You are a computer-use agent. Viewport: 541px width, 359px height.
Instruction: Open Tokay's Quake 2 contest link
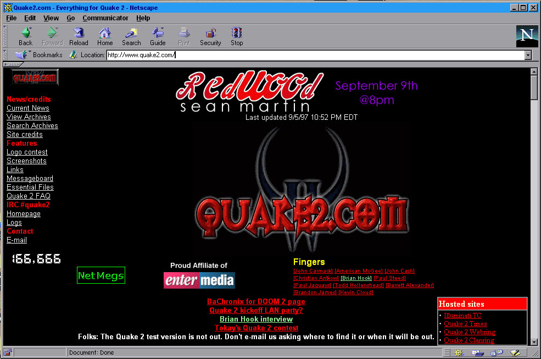pos(256,328)
